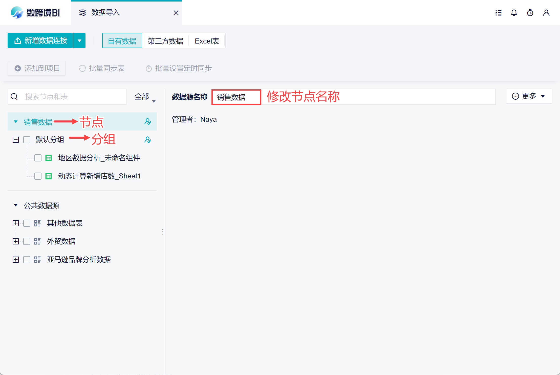The image size is (560, 375).
Task: Select the 外贸数据 checkbox
Action: point(27,241)
